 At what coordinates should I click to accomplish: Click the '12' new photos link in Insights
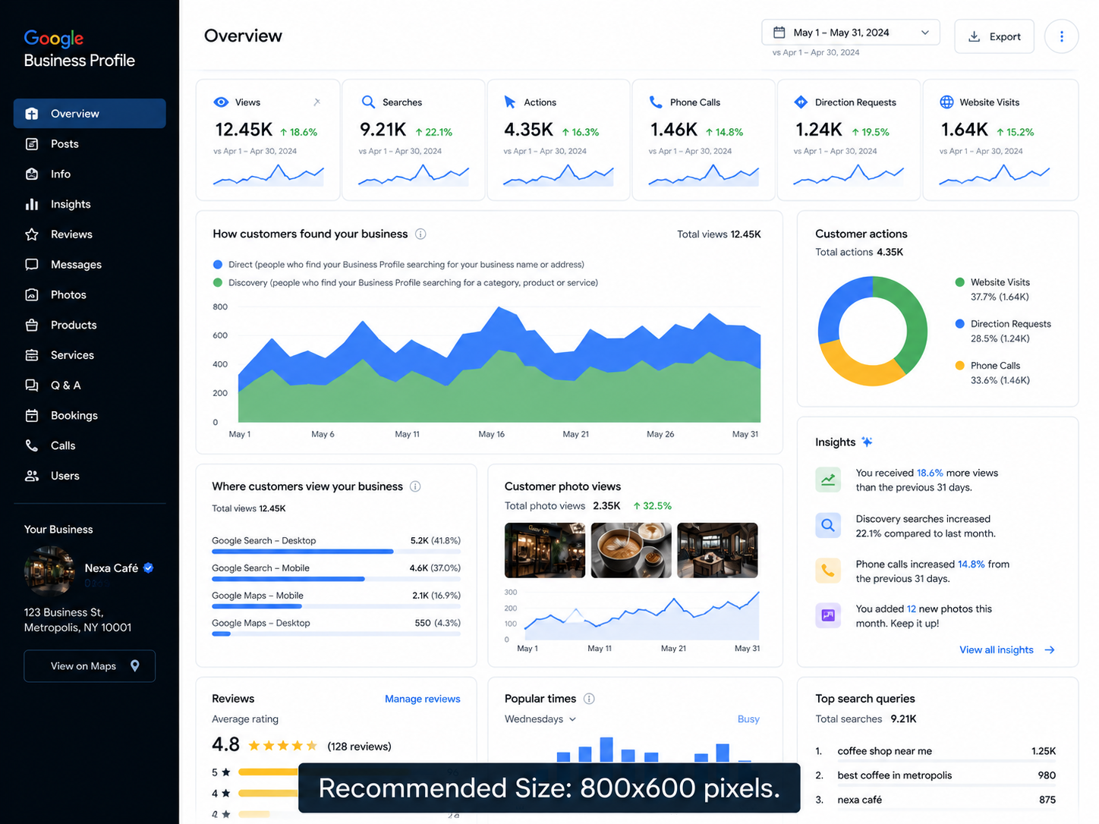coord(912,609)
